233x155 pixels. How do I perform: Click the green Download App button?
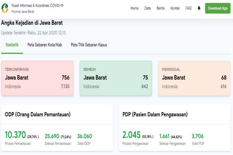pyautogui.click(x=218, y=8)
